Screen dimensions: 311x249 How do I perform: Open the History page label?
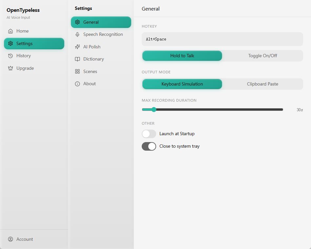click(24, 56)
